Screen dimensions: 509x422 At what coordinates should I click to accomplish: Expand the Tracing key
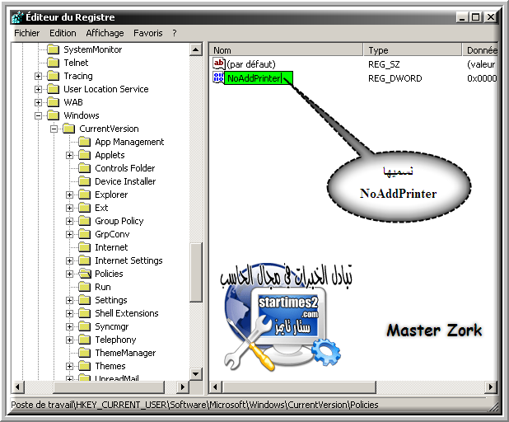[x=39, y=76]
